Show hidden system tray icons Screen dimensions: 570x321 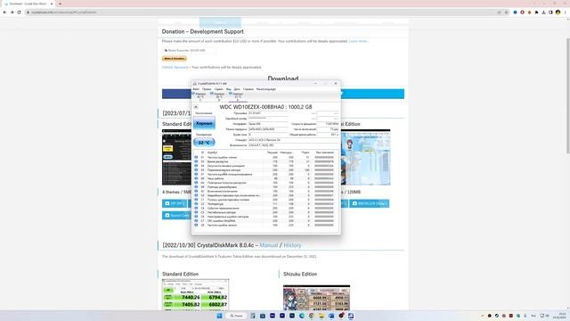tap(483, 316)
